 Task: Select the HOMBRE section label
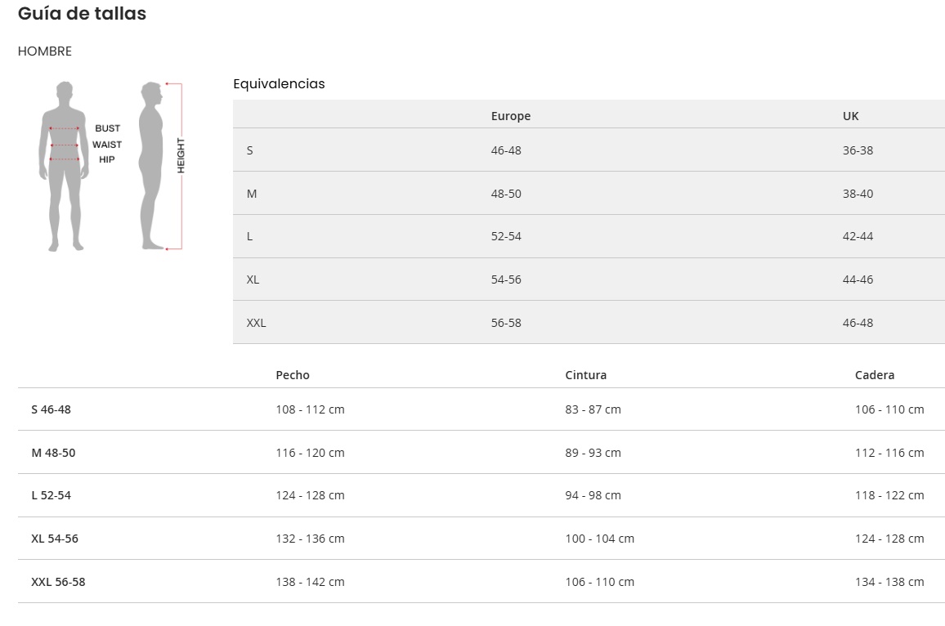[x=45, y=51]
